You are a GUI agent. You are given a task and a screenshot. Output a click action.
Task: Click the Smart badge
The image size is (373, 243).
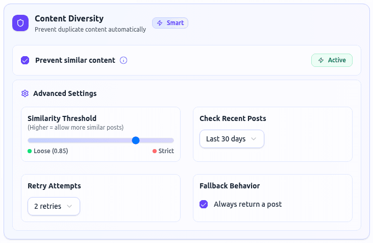point(170,23)
